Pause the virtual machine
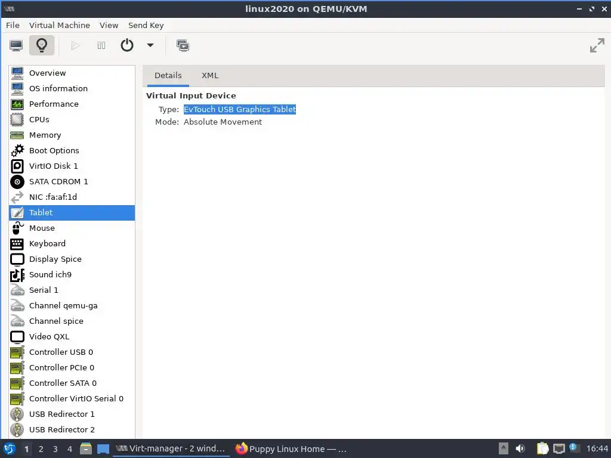Viewport: 611px width, 458px height. [x=101, y=45]
